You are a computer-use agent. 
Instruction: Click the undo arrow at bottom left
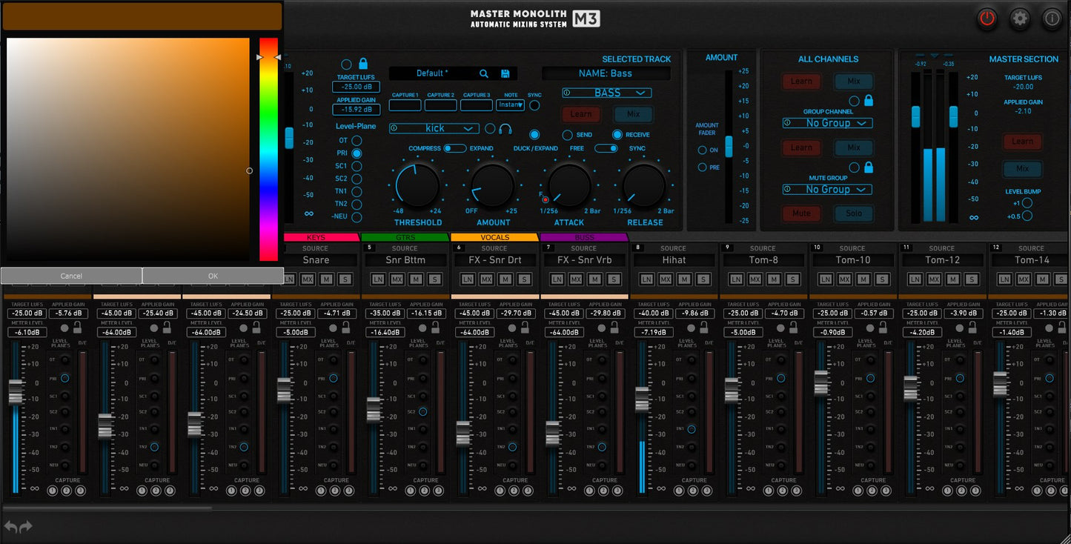pos(11,526)
